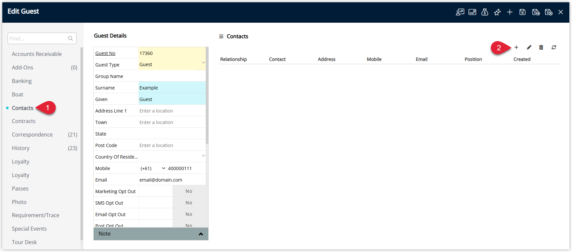Refresh the Contacts list
The image size is (572, 252).
554,47
